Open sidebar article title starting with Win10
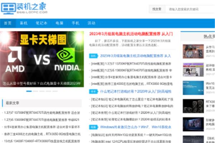The height and width of the screenshot is (143, 215). pyautogui.click(x=210, y=85)
